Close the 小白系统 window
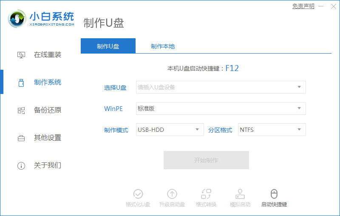The width and height of the screenshot is (340, 216). tap(334, 6)
